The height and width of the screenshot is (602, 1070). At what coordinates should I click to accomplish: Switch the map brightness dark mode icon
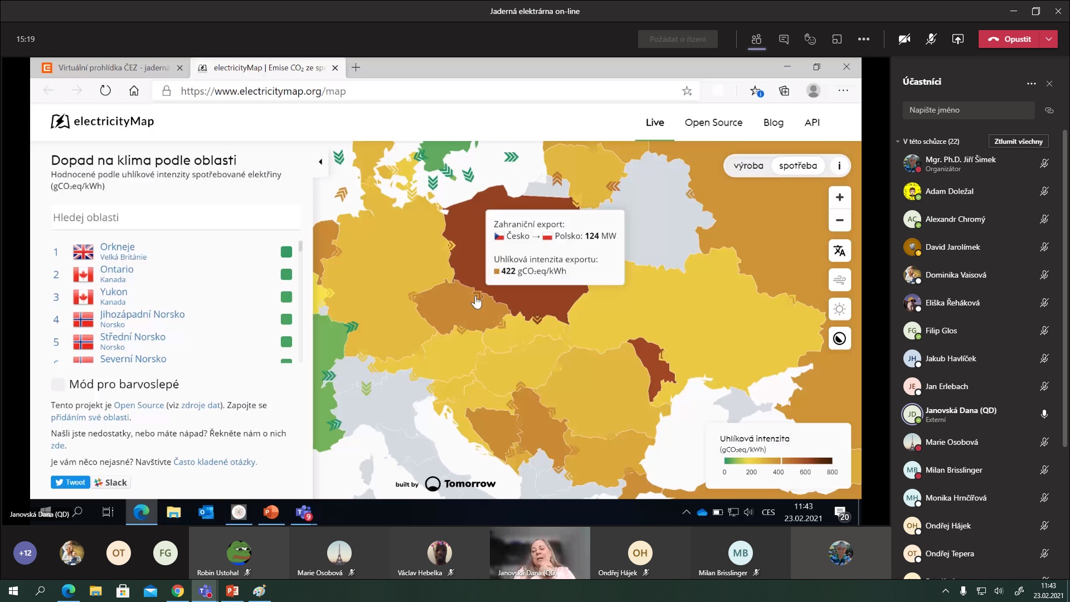tap(839, 338)
